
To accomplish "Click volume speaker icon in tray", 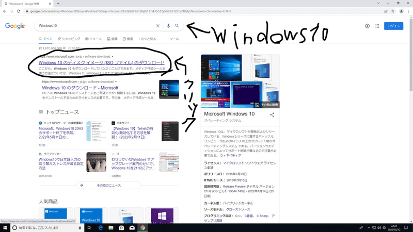I will 379,228.
